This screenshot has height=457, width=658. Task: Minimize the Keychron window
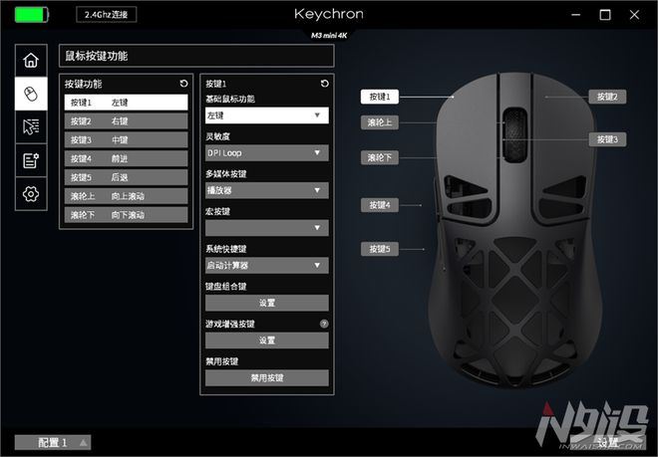576,15
